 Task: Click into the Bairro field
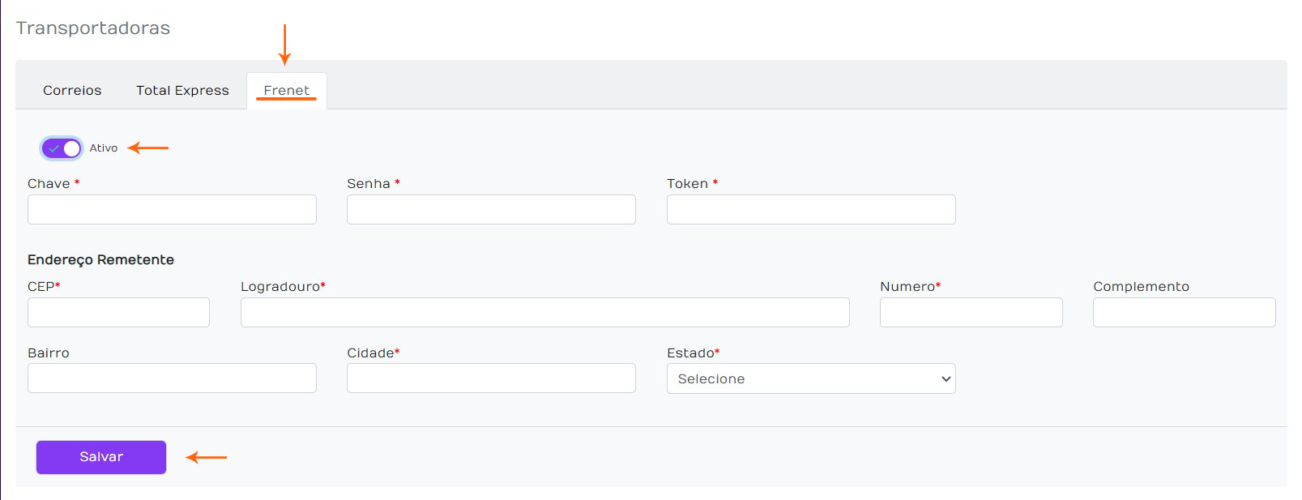pos(172,378)
